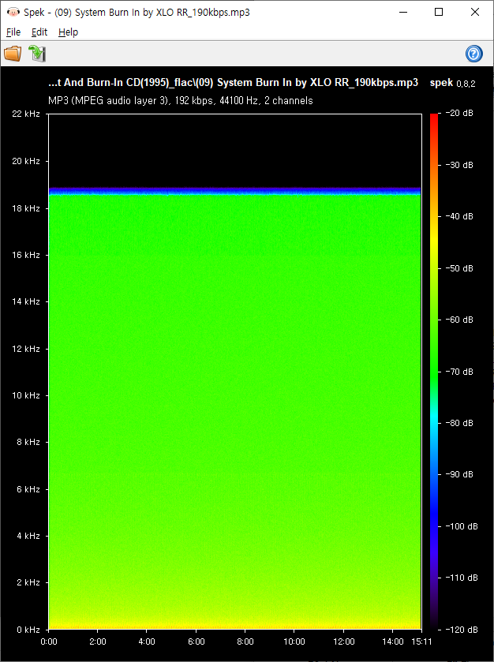494x662 pixels.
Task: Click the 12 kHz frequency label
Action: 26,349
